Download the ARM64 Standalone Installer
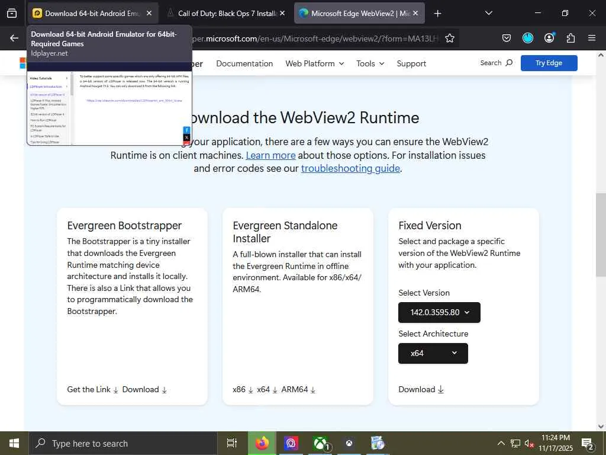Screen dimensions: 606x455 (x=298, y=390)
